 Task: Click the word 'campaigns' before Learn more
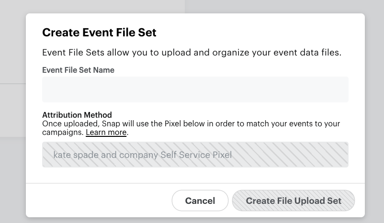[x=63, y=132]
